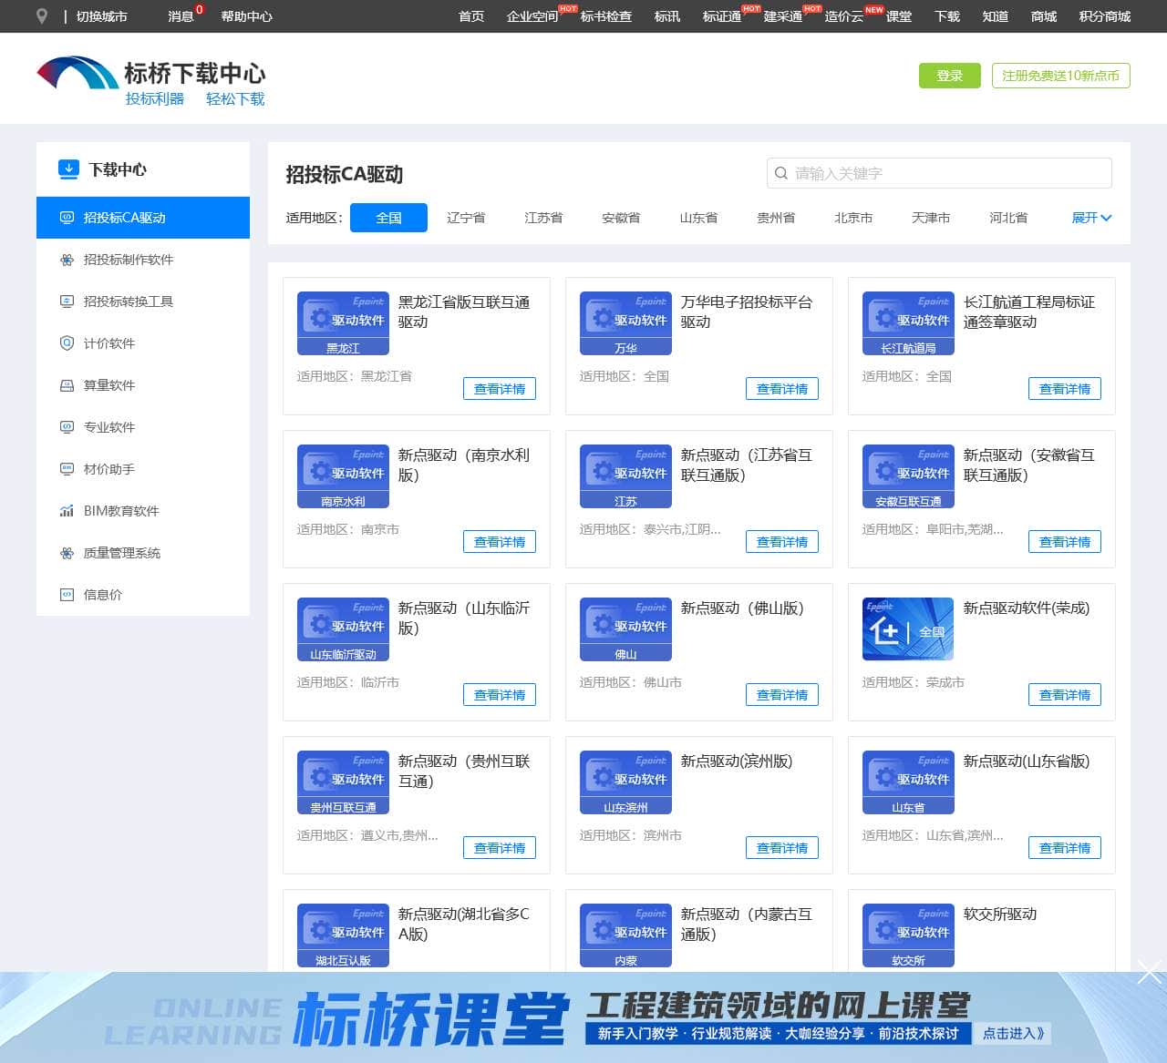
Task: Filter by 江苏省 region
Action: [x=543, y=218]
